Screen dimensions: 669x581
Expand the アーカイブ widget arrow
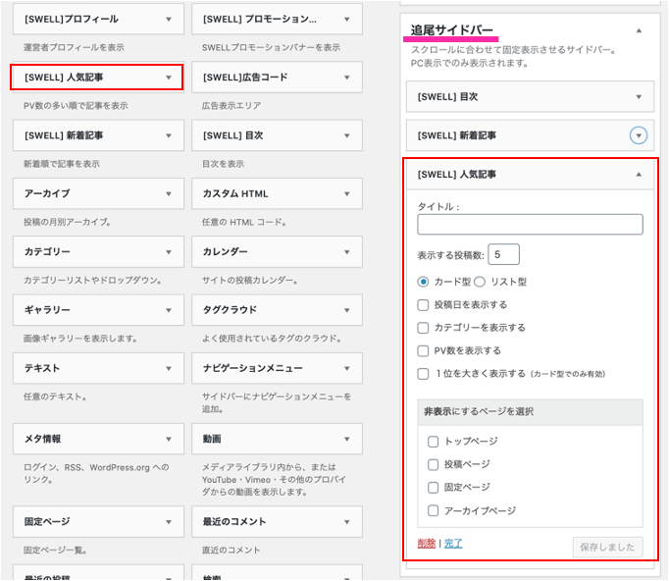(169, 193)
